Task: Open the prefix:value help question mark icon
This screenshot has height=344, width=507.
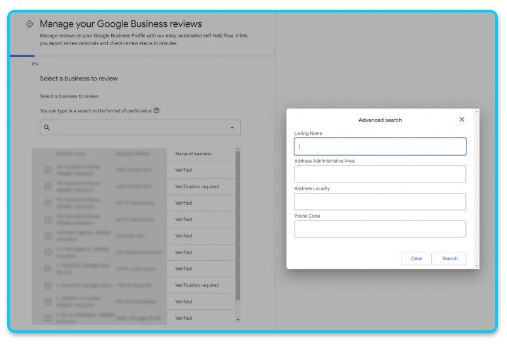Action: (x=156, y=111)
